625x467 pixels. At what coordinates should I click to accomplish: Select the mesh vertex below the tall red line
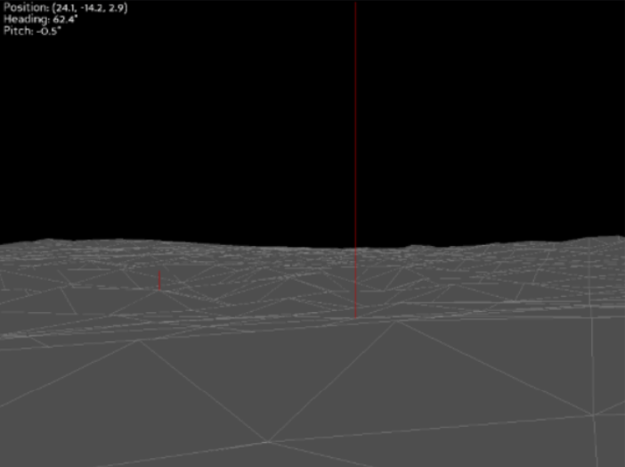coord(392,324)
